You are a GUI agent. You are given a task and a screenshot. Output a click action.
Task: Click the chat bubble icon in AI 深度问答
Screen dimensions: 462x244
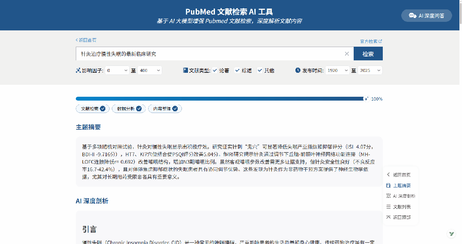[x=412, y=15]
